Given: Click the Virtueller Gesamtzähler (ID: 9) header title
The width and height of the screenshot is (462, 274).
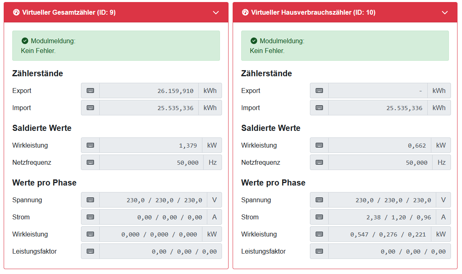Looking at the screenshot, I should pyautogui.click(x=69, y=13).
